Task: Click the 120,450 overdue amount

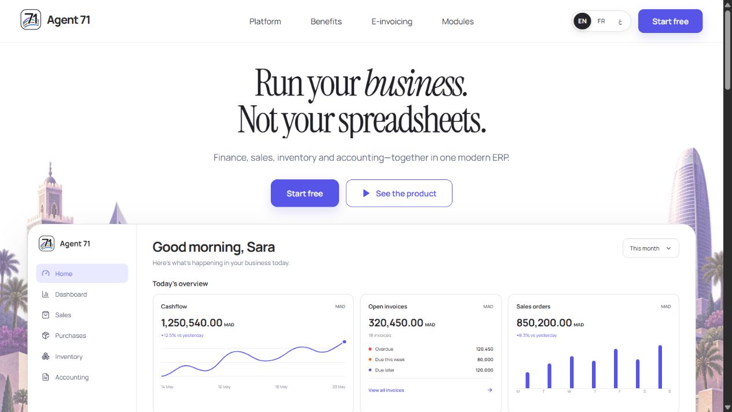Action: (x=484, y=349)
